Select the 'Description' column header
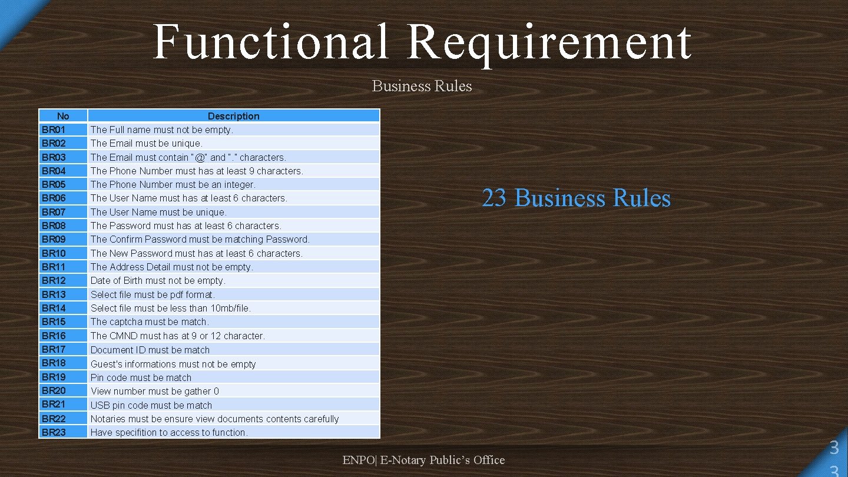Viewport: 848px width, 477px height. 234,116
